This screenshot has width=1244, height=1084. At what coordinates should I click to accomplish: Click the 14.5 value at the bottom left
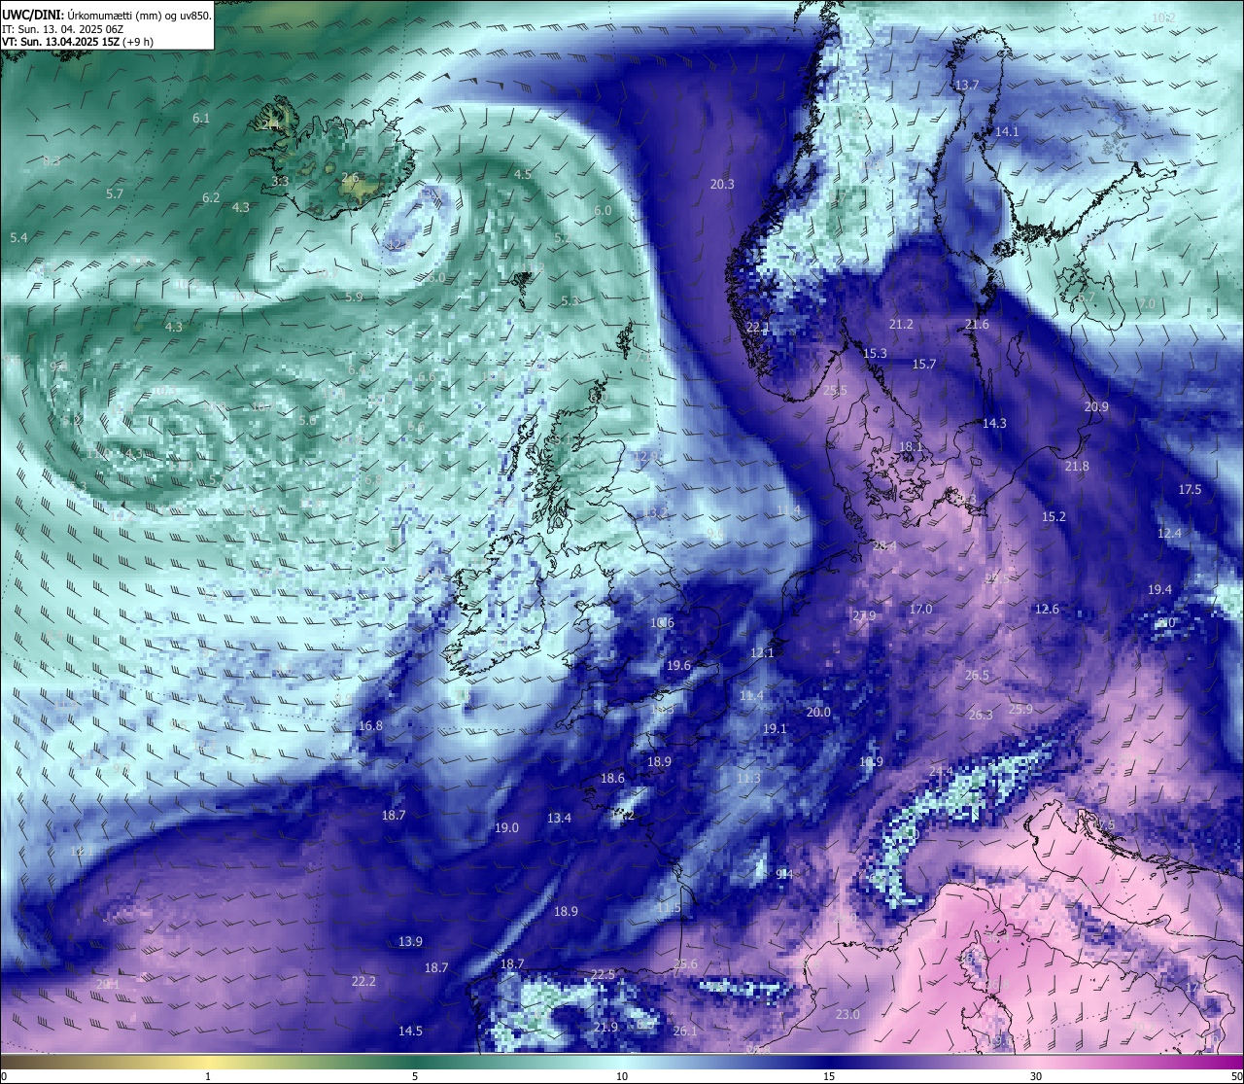click(x=410, y=1031)
